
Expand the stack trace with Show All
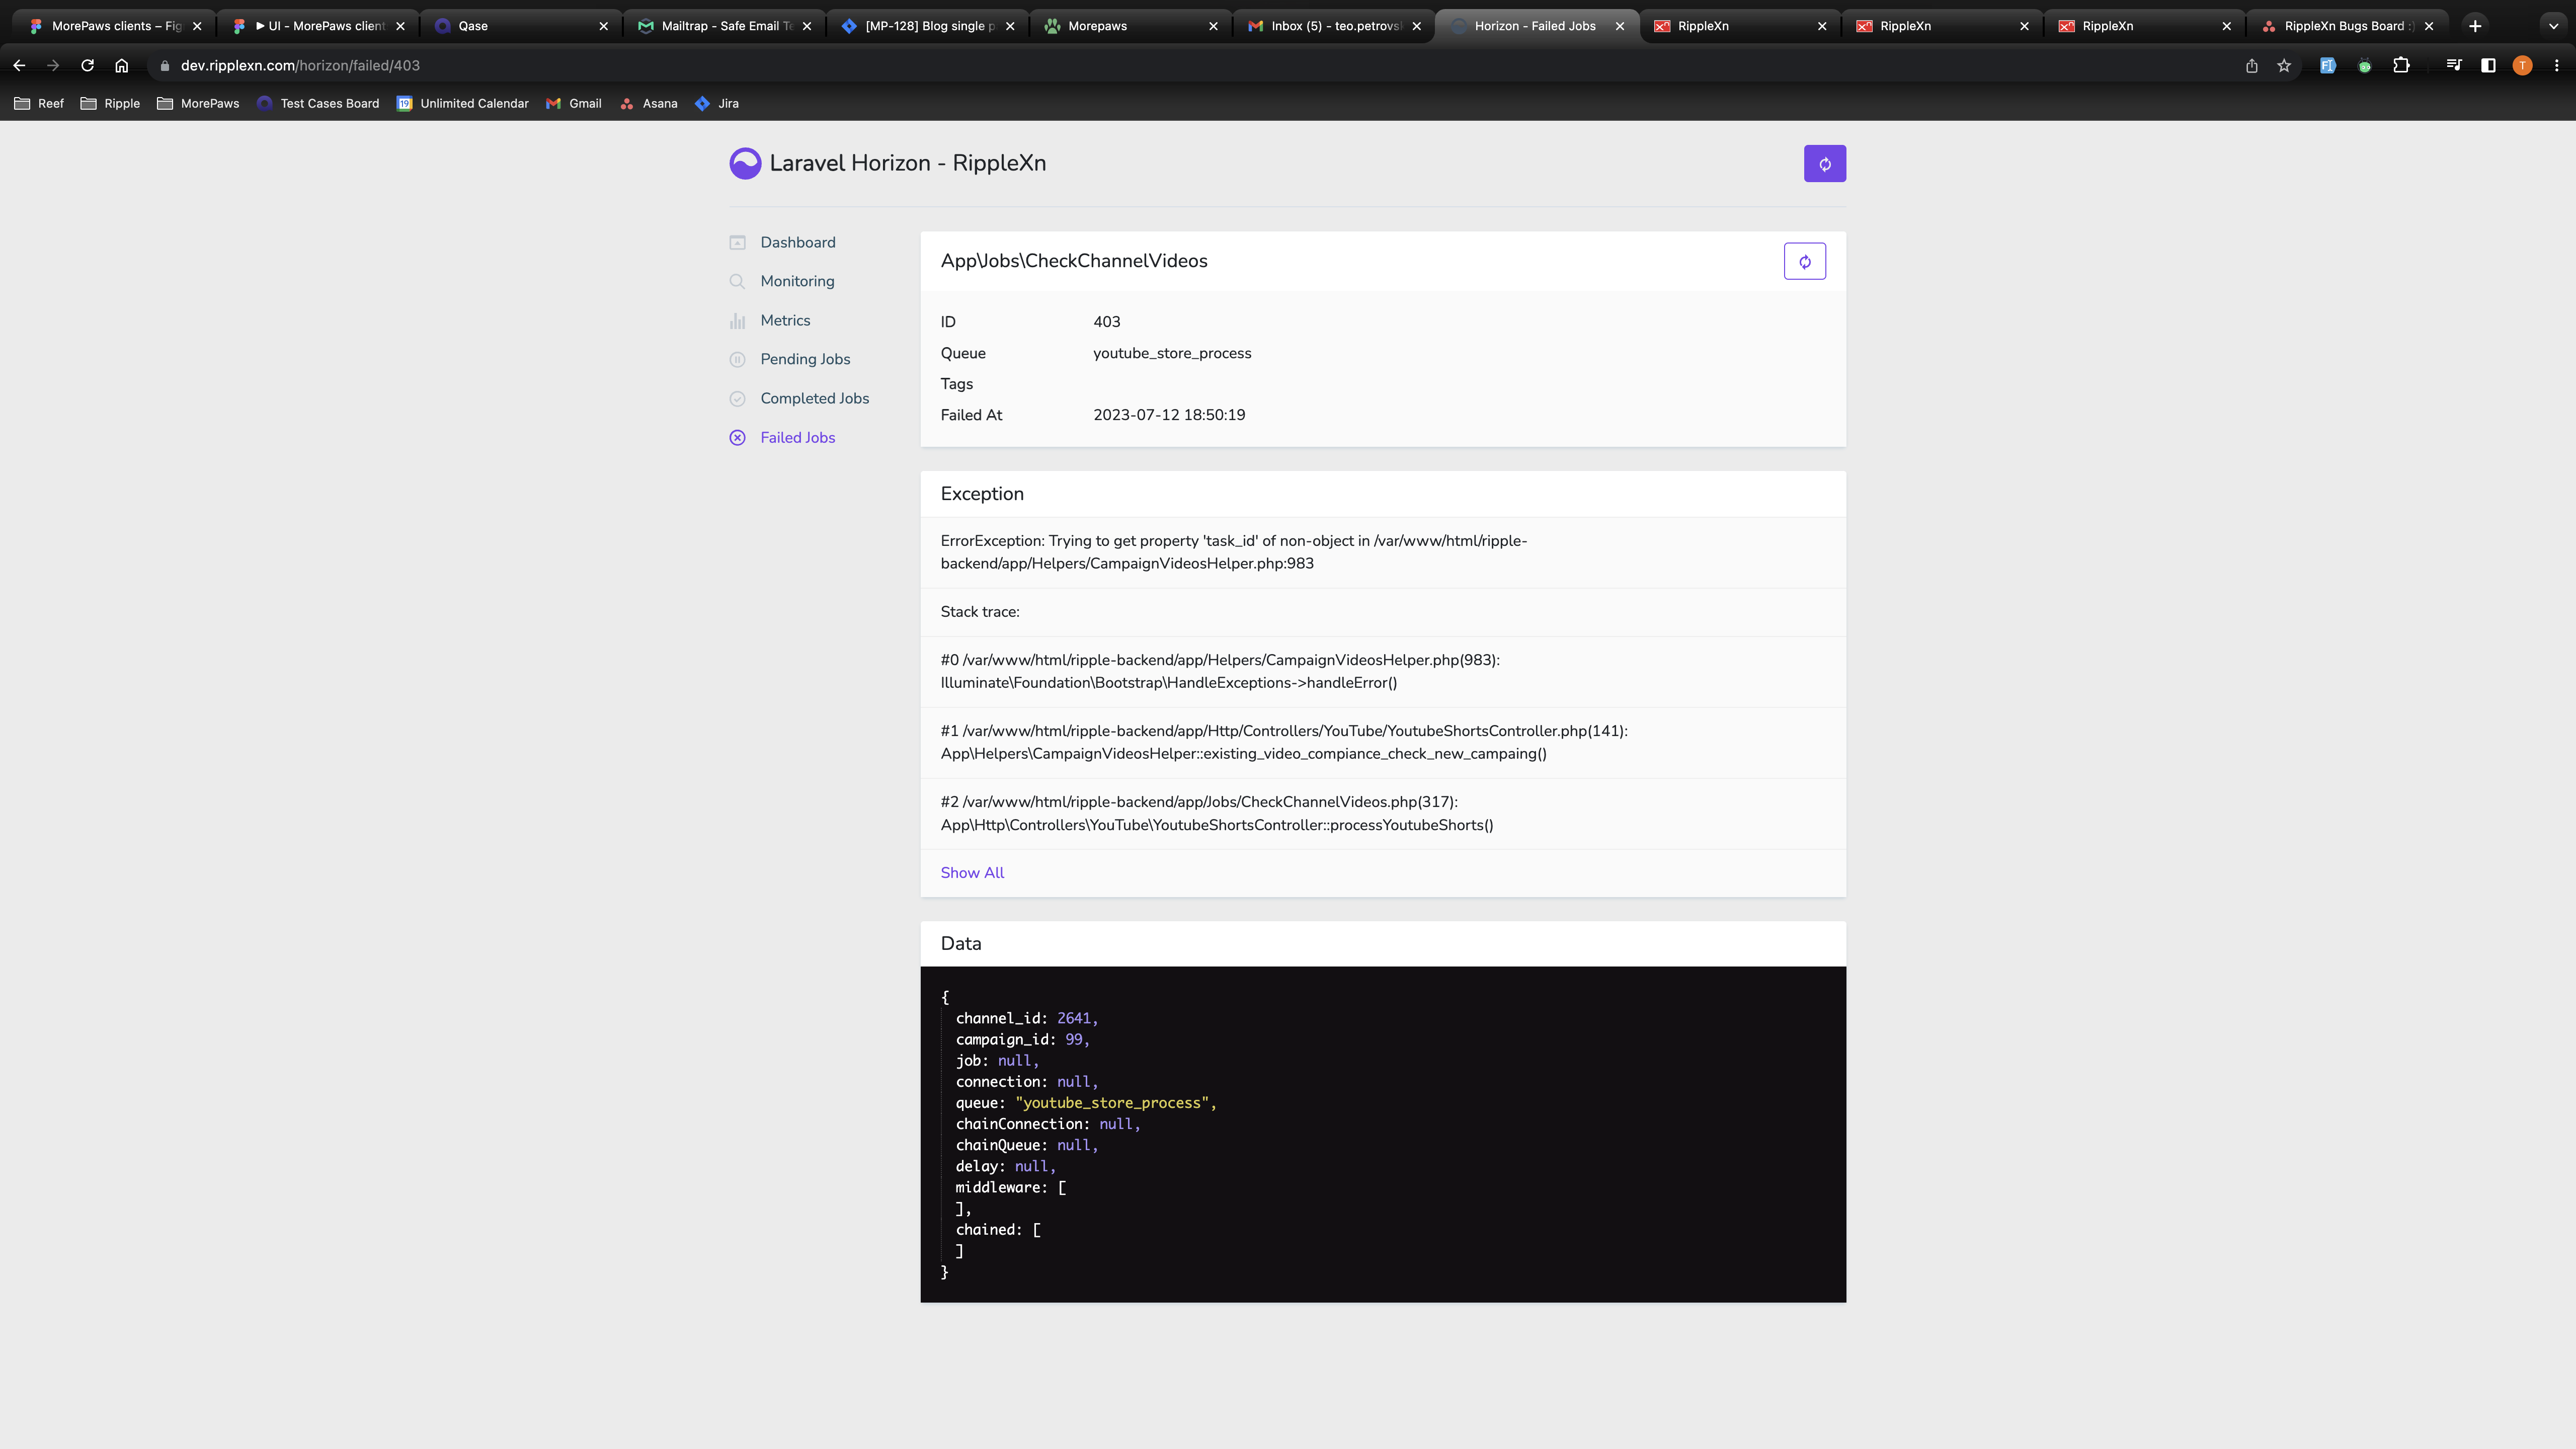972,873
